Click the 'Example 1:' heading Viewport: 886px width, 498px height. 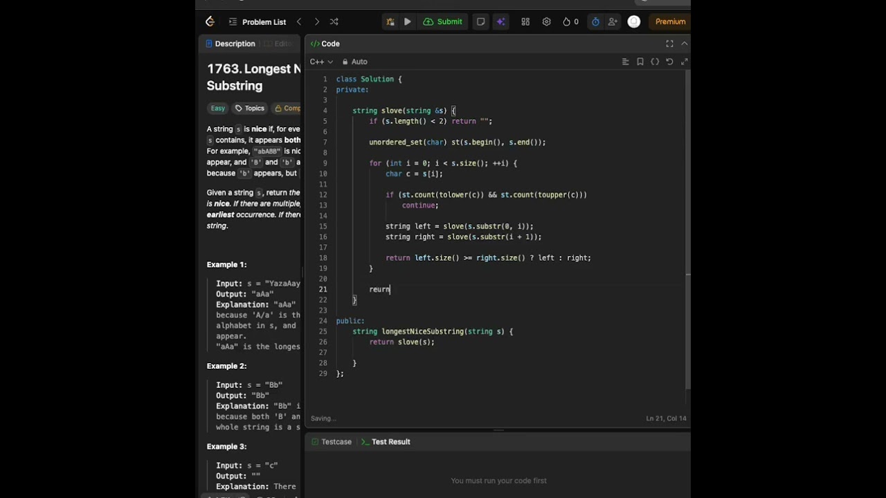pyautogui.click(x=226, y=264)
